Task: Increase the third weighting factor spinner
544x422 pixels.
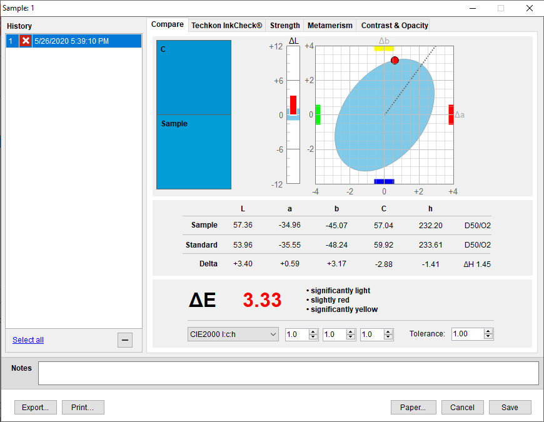Action: point(388,331)
